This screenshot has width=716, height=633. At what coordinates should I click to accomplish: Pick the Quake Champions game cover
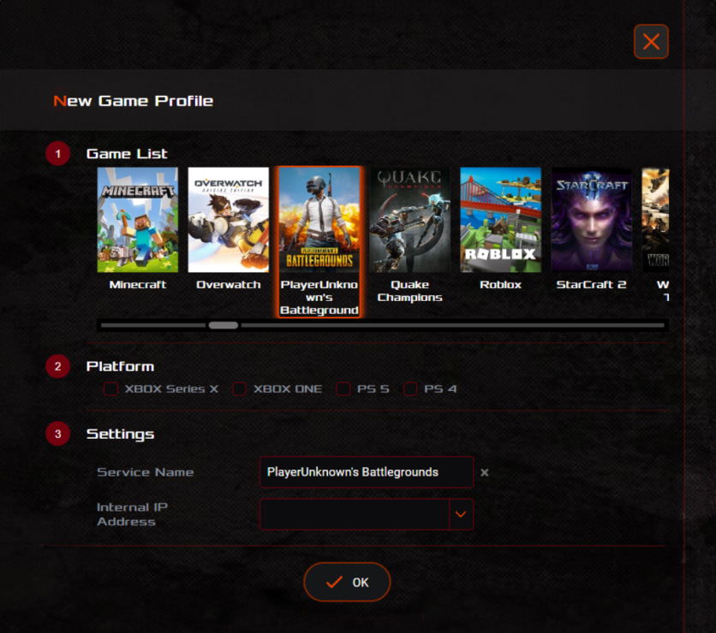[x=409, y=220]
